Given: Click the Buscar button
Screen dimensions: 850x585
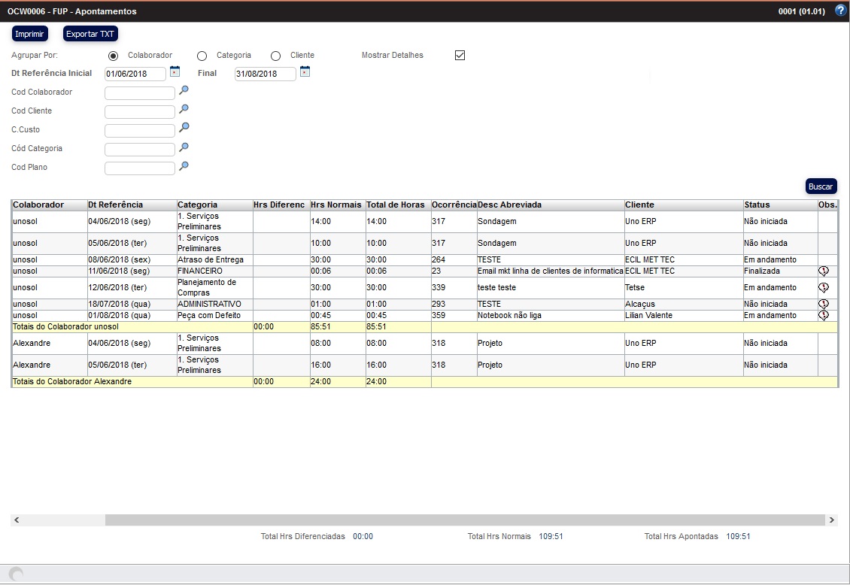Looking at the screenshot, I should 821,186.
